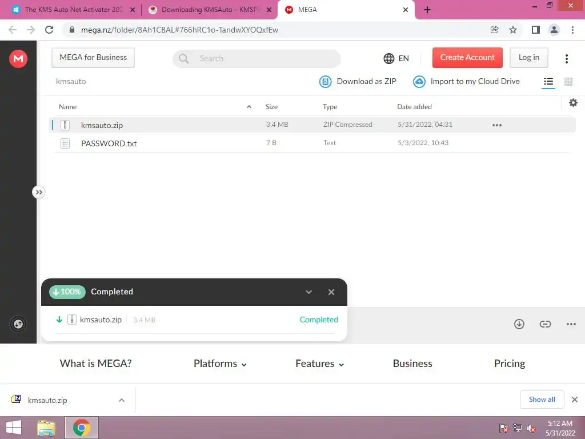Click the Log in button

(x=528, y=58)
